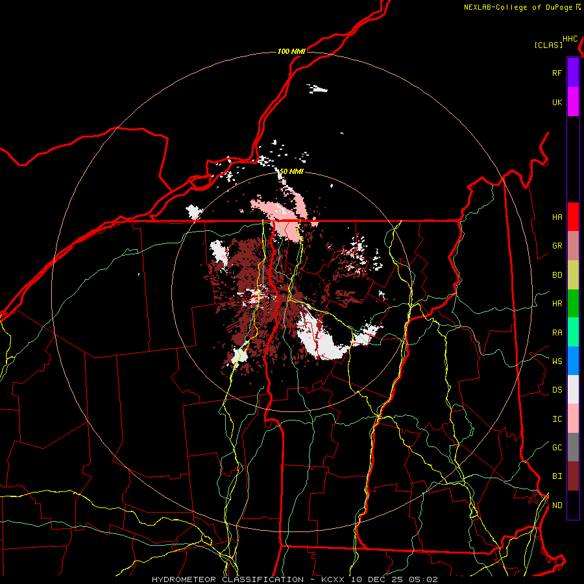
Task: Click the HR legend label
Action: (557, 304)
